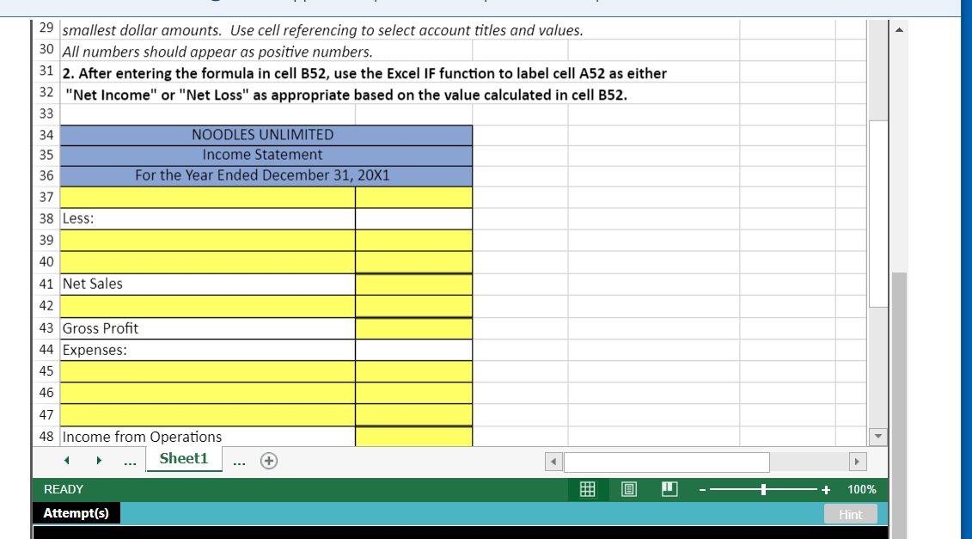Expand hidden sheets via left ellipsis
The height and width of the screenshot is (539, 972).
[x=130, y=460]
